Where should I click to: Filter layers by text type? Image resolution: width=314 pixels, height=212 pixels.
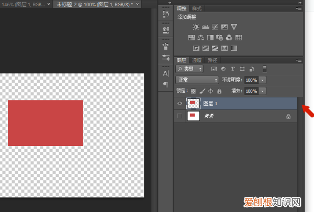tap(233, 69)
